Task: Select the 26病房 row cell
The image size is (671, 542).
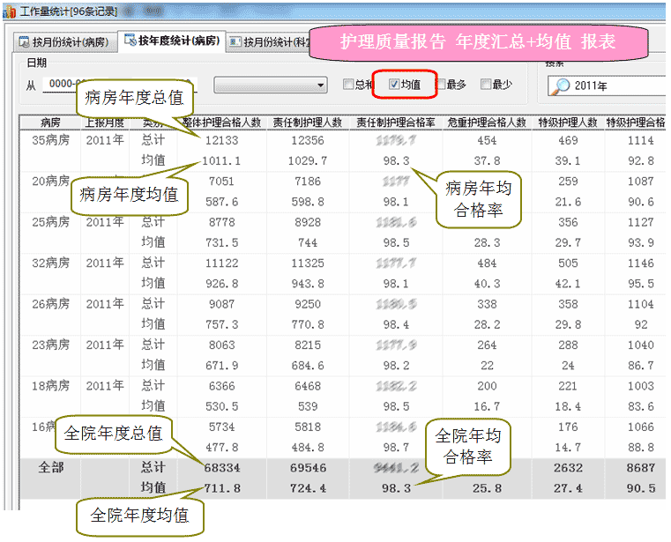Action: (x=50, y=304)
